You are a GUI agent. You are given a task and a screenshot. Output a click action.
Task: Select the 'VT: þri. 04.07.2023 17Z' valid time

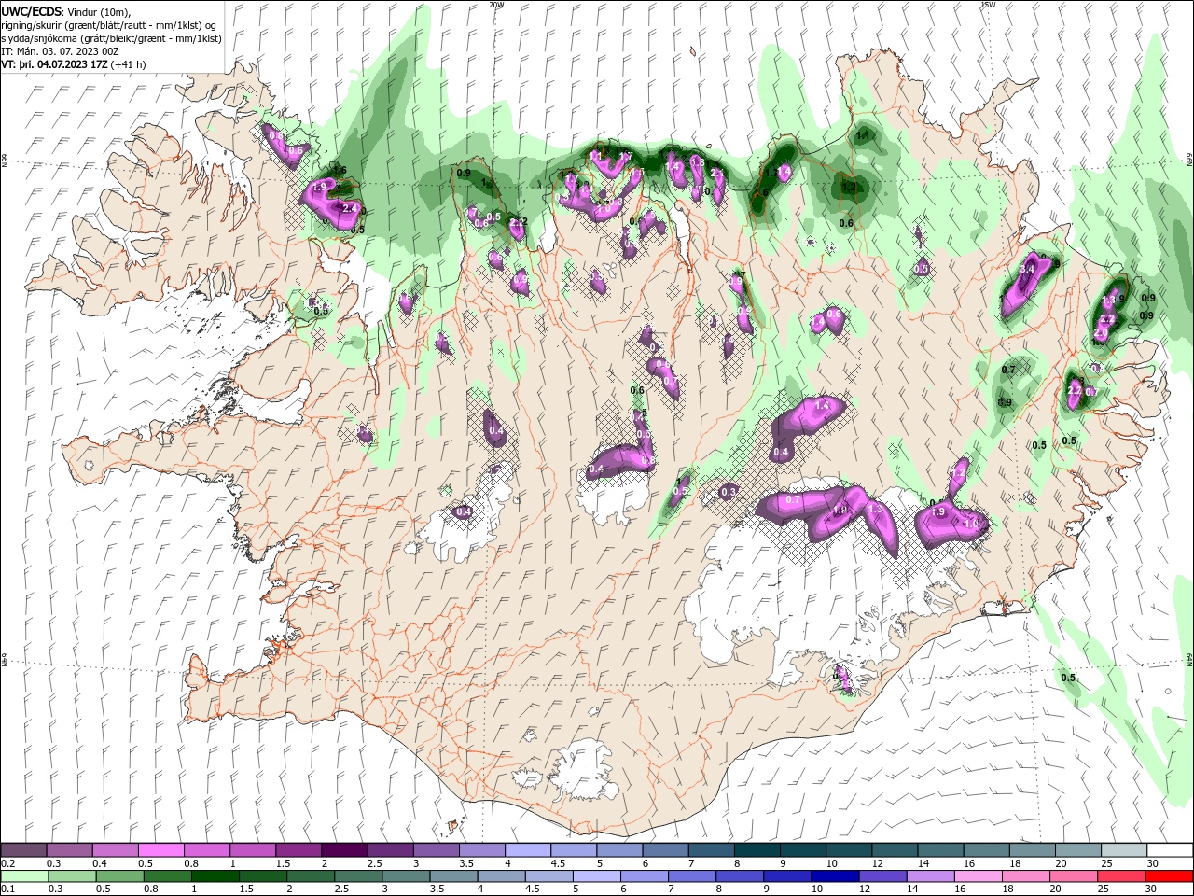(x=54, y=64)
